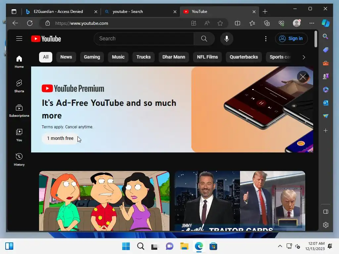Click the browser address bar URL

81,23
